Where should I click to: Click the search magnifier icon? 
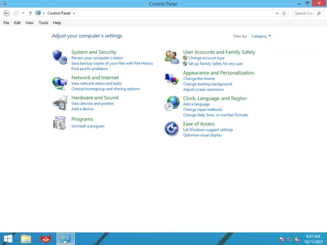click(319, 13)
